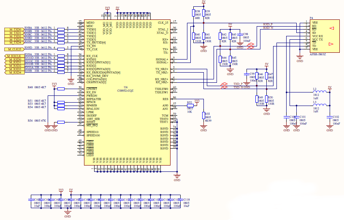Click the 10BT_SER pin label
Viewport: 344px width, 220px height.
[x=93, y=119]
